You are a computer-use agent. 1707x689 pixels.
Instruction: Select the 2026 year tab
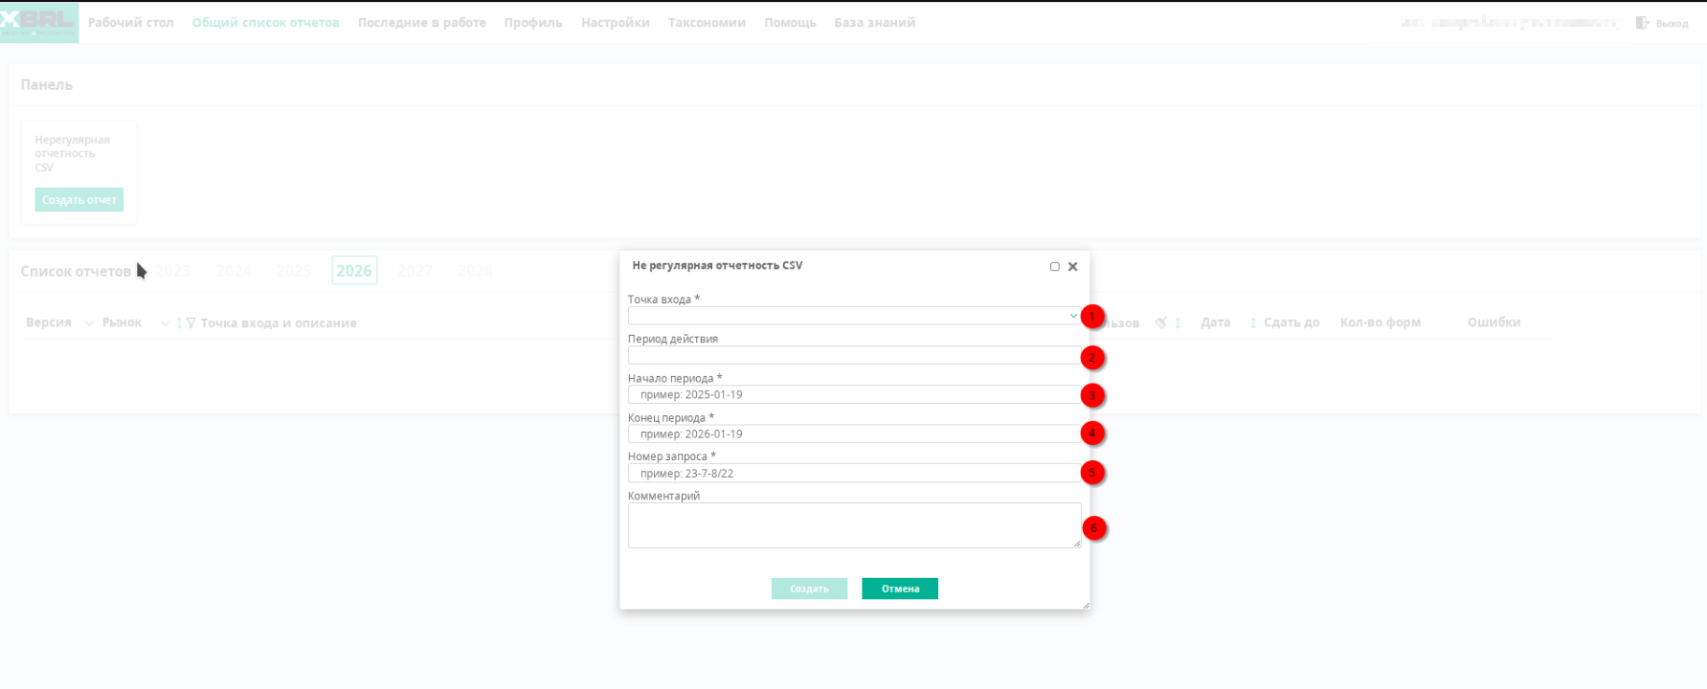click(354, 271)
